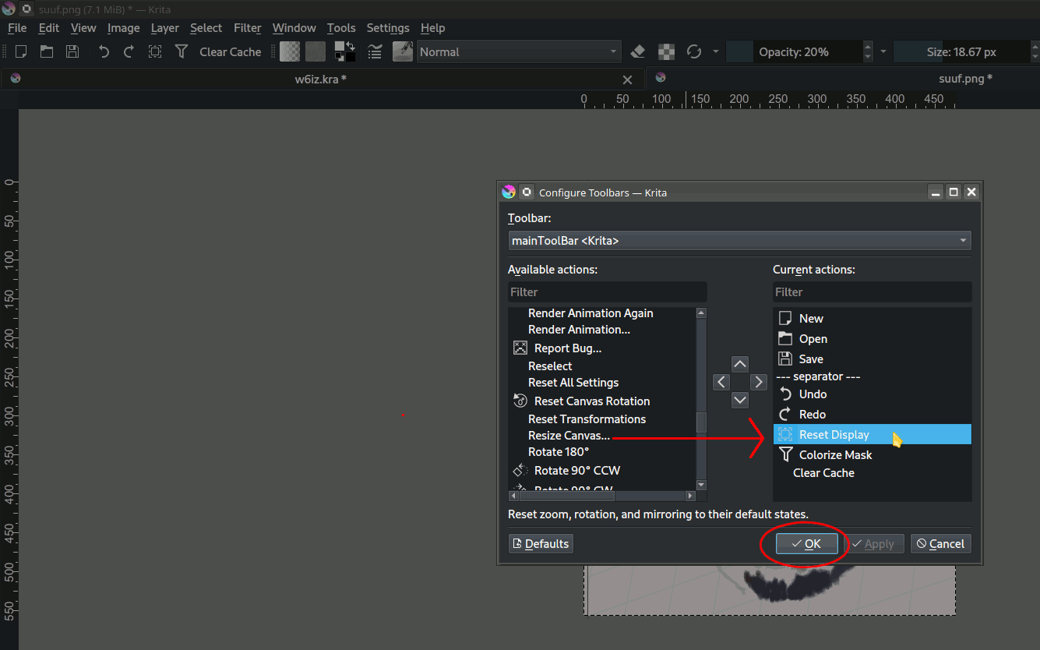Image resolution: width=1040 pixels, height=650 pixels.
Task: Expand the small arrow between Opacity and Size
Action: 883,51
